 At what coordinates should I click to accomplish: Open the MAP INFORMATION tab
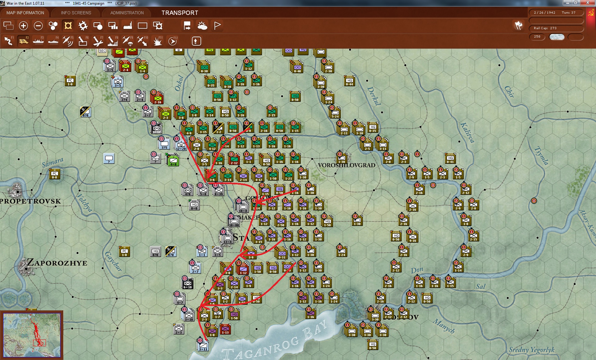[x=25, y=13]
